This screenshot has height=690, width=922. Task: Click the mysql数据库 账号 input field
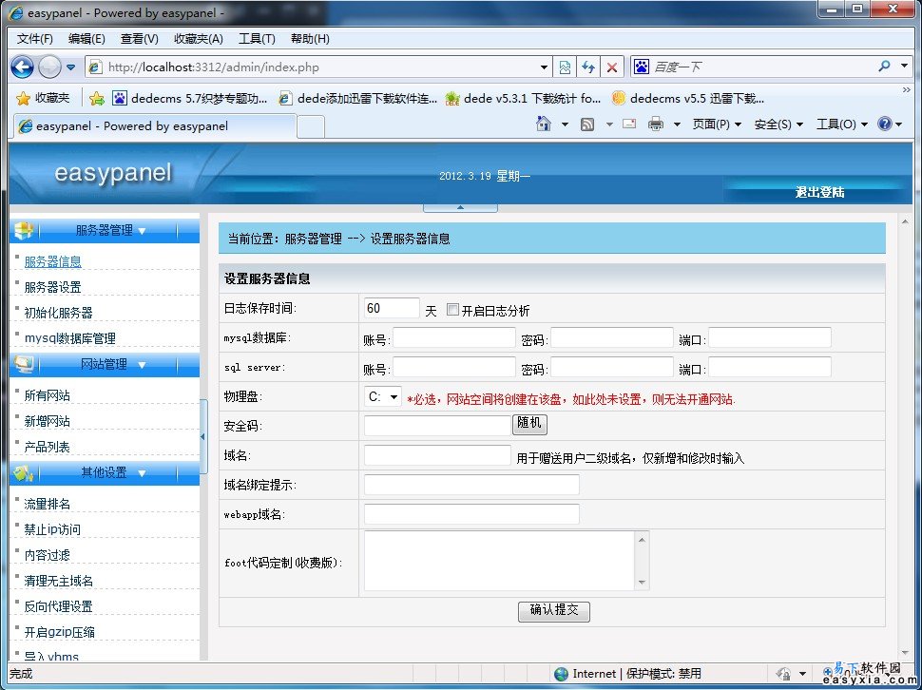[x=454, y=338]
